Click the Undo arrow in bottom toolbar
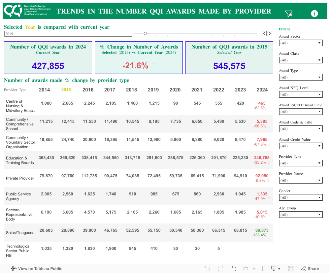 click(207, 268)
